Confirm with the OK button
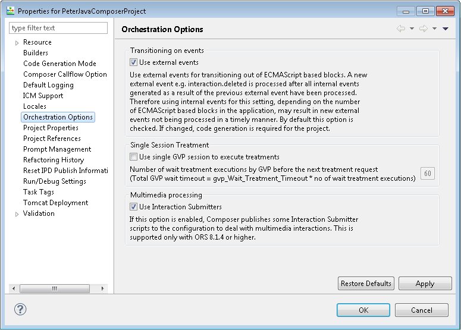The height and width of the screenshot is (330, 461). pyautogui.click(x=363, y=310)
